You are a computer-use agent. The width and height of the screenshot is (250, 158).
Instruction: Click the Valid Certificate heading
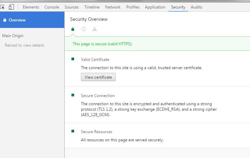click(95, 60)
